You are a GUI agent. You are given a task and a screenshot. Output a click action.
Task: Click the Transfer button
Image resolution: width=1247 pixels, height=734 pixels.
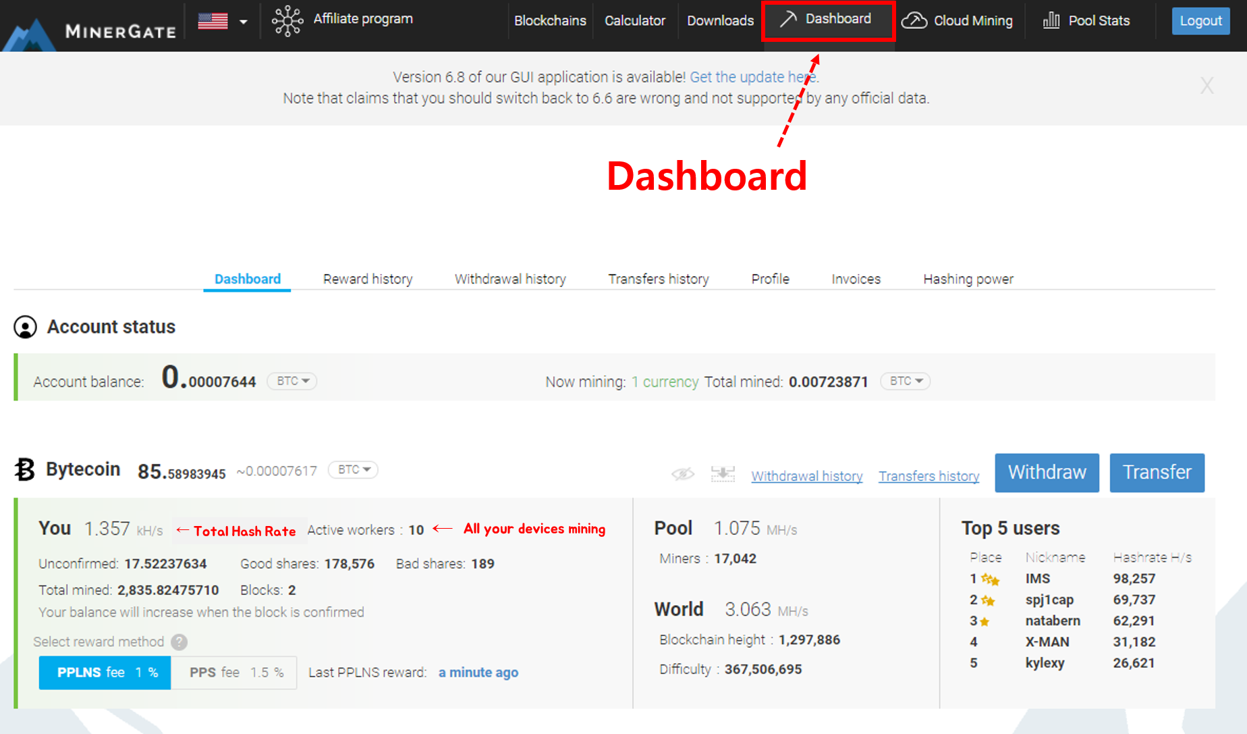[1157, 473]
